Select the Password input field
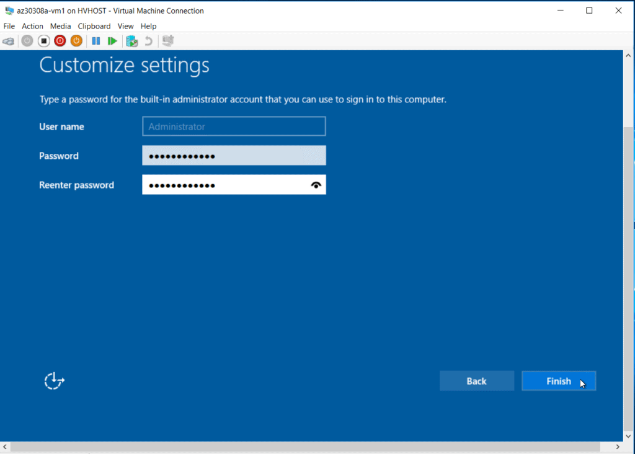This screenshot has height=454, width=635. (x=234, y=155)
